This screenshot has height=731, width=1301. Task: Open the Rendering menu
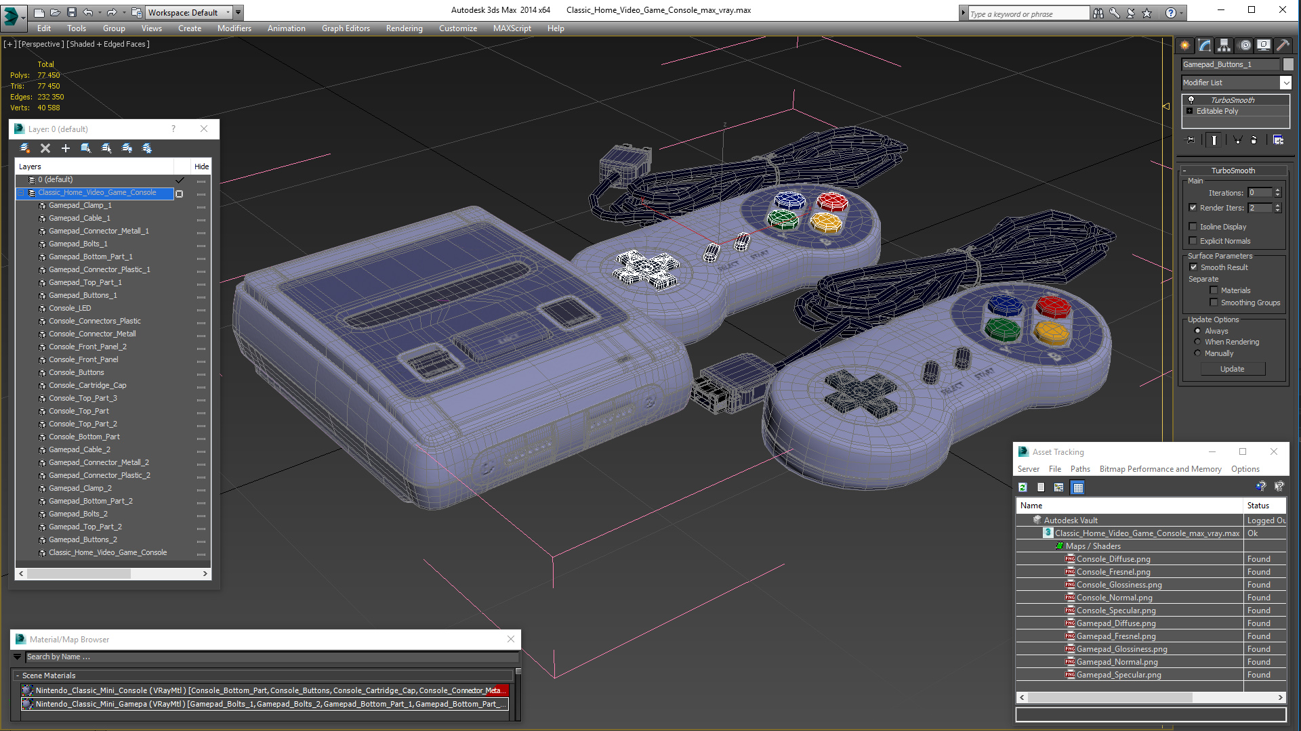pos(404,28)
